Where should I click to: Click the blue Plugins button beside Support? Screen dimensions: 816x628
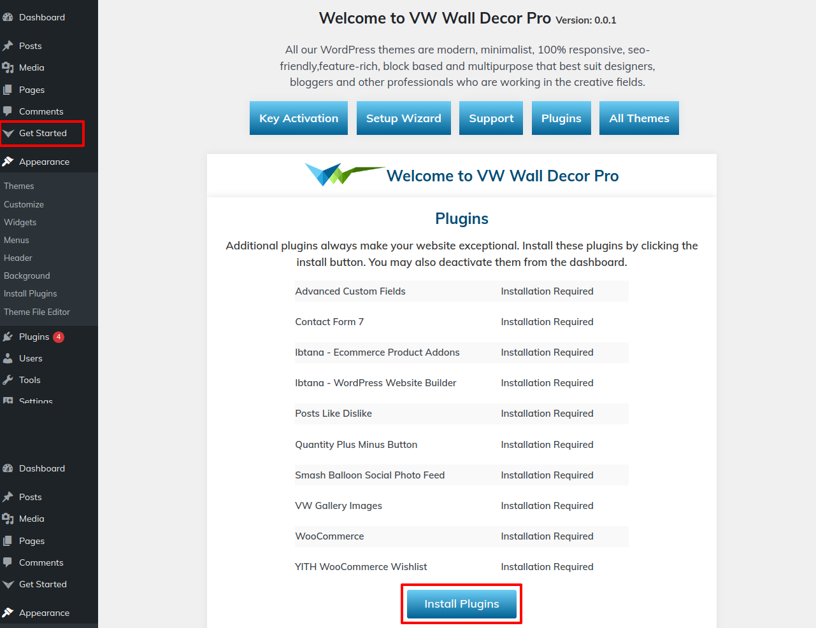561,118
